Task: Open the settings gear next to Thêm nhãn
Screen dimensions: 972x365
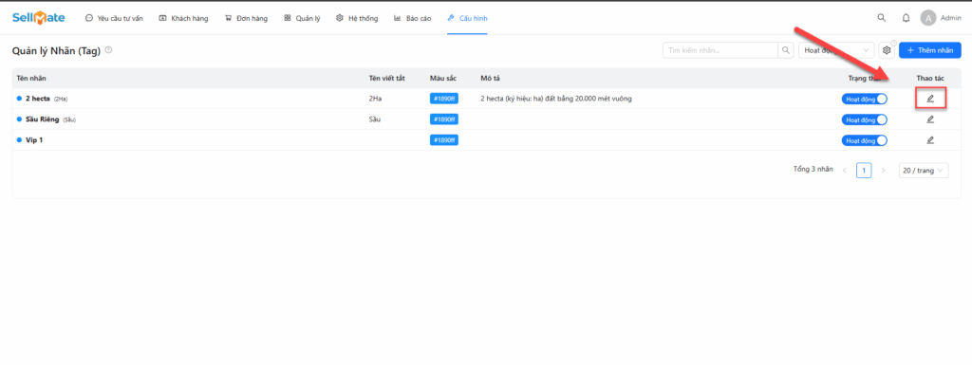Action: 887,50
